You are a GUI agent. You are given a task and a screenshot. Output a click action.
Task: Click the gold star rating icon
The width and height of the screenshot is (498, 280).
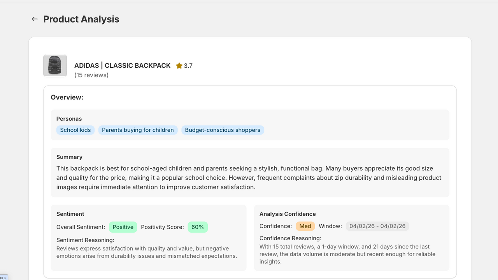coord(179,66)
